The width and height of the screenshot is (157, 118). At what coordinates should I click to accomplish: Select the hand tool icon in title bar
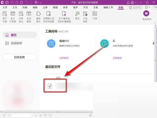tap(36, 2)
